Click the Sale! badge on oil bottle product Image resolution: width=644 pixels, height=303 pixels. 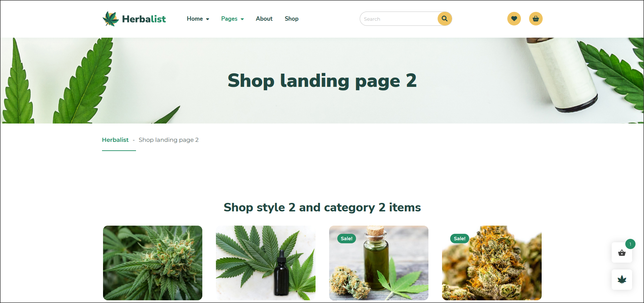click(x=346, y=239)
